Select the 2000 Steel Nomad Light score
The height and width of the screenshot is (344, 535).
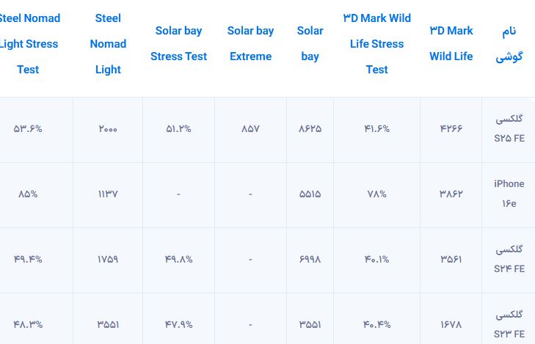[x=108, y=129]
